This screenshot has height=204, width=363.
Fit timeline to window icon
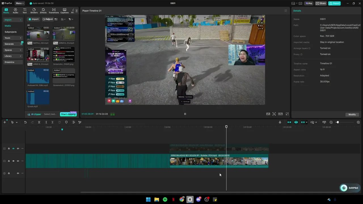coord(324,122)
